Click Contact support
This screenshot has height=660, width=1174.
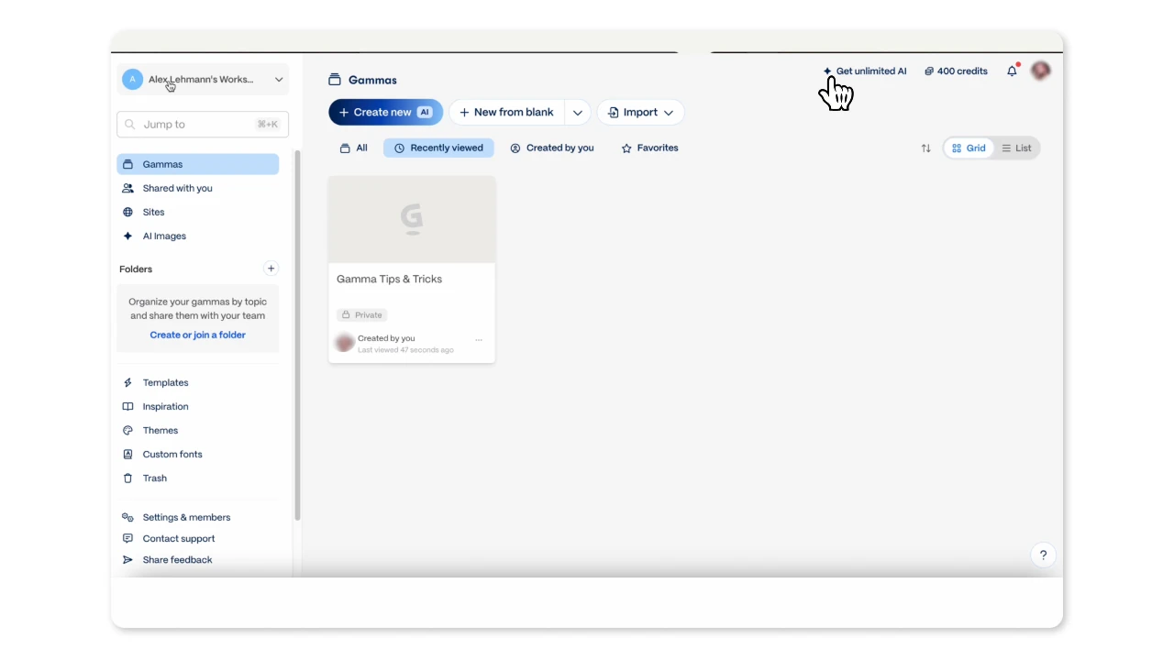[198, 538]
